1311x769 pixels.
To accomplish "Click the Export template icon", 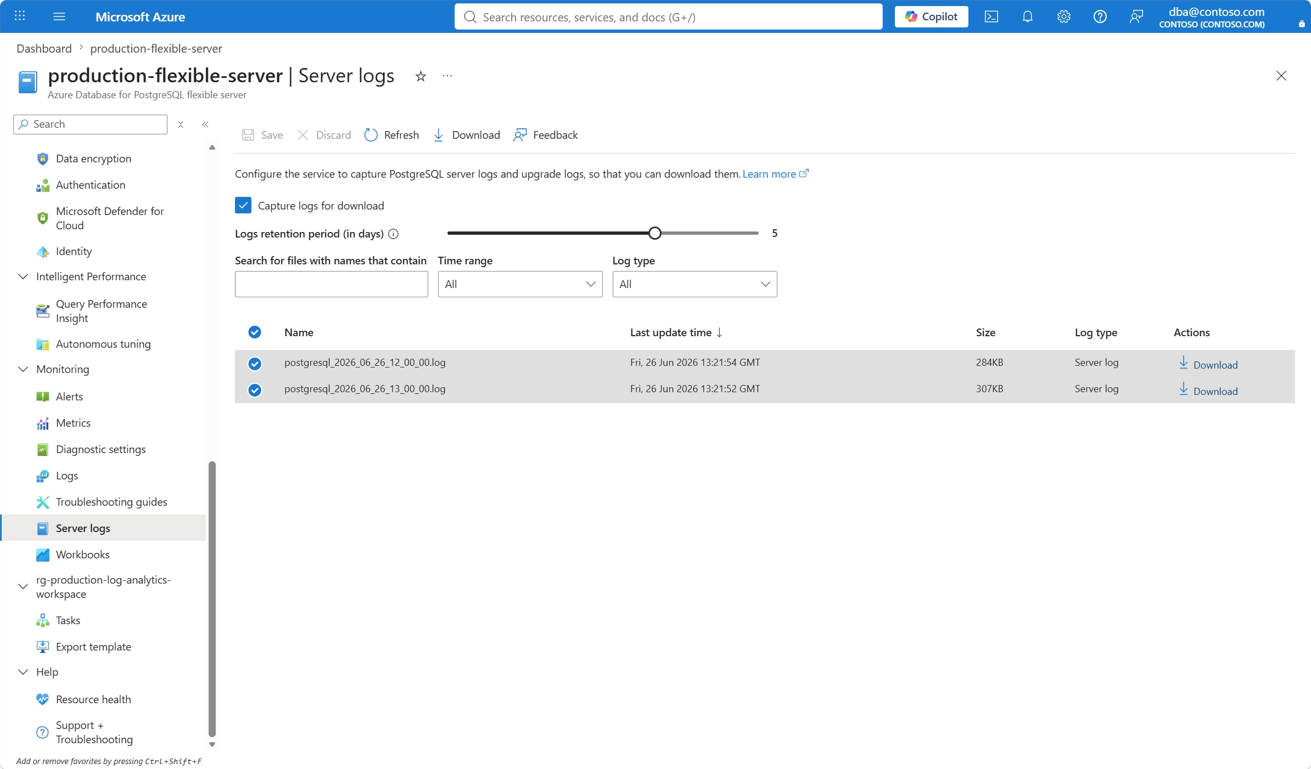I will pos(43,647).
